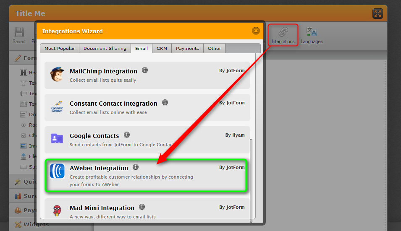Open the Document Sharing tab
Screen dimensions: 401x231
[105, 49]
